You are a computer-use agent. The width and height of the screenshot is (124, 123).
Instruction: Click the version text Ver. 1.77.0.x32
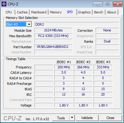[37, 119]
